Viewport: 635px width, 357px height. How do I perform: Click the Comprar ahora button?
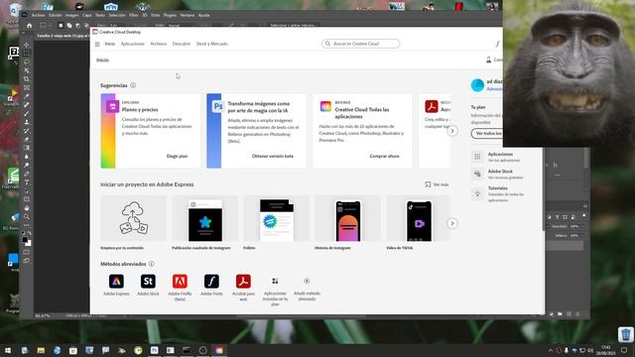click(384, 157)
